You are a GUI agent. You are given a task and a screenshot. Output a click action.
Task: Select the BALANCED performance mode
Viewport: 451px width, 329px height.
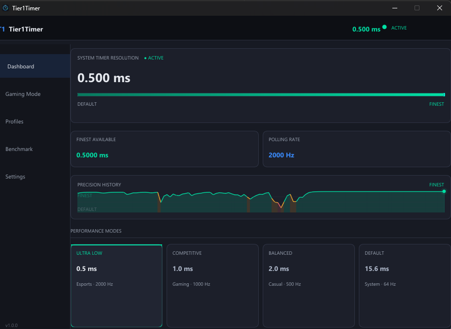tap(309, 285)
